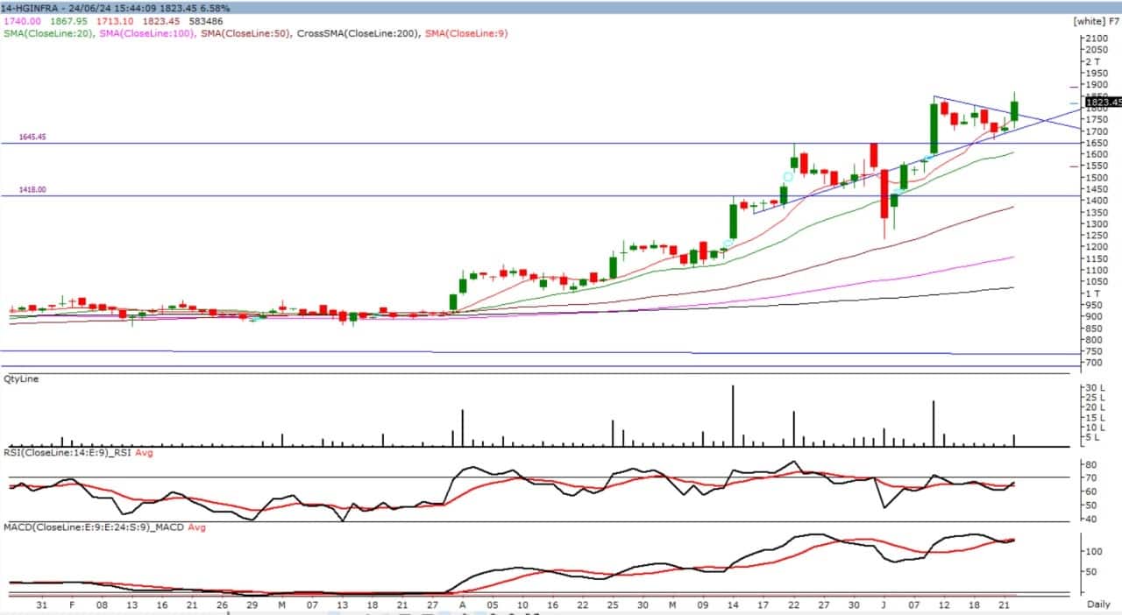Click the cyan circle marker near 1500

click(x=788, y=177)
